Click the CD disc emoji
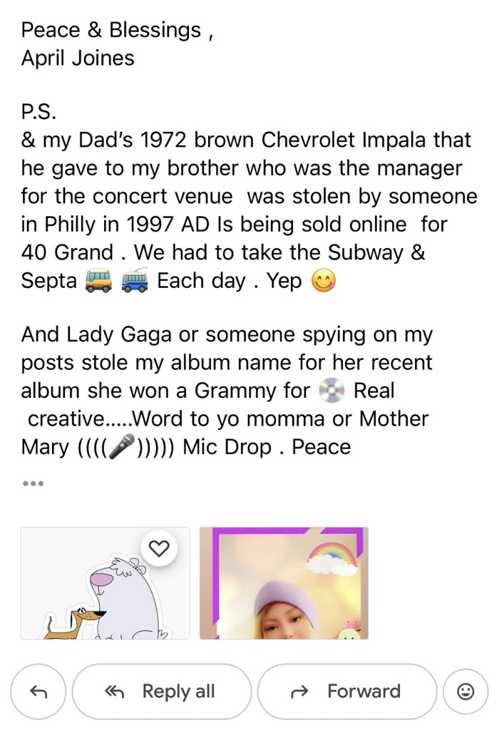Image resolution: width=499 pixels, height=730 pixels. 332,391
